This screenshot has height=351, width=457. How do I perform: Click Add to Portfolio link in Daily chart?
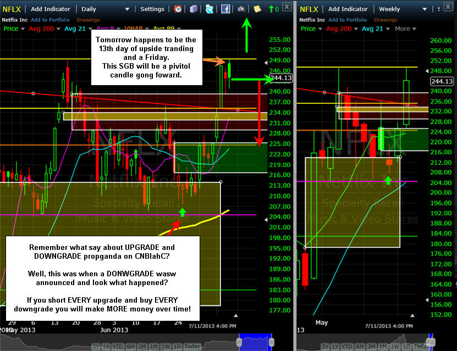click(x=50, y=20)
